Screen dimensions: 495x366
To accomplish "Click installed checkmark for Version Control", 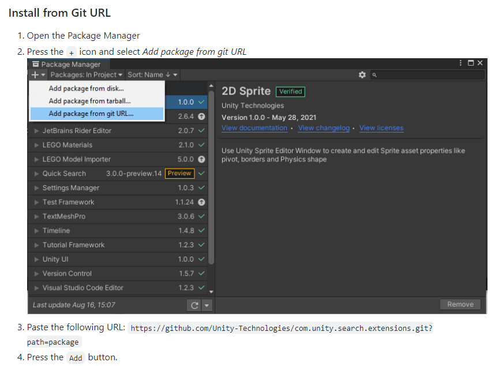I will point(201,273).
